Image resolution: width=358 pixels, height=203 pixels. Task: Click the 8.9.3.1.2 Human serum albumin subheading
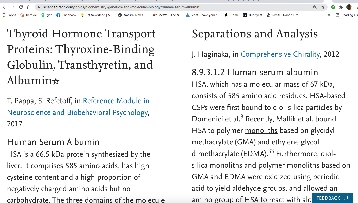(x=255, y=72)
